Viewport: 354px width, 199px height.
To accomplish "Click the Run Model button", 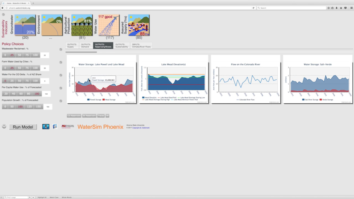I will pos(23,127).
